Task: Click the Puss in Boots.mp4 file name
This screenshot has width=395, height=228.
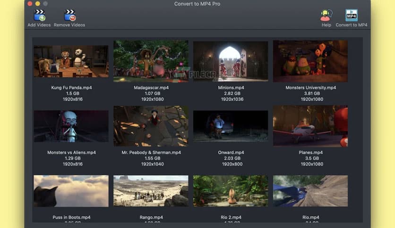Action: coord(71,218)
